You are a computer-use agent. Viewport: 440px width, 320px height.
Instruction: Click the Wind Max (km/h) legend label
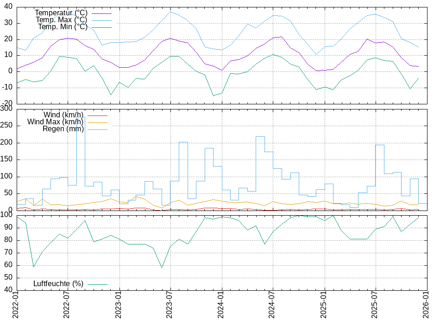tap(56, 122)
